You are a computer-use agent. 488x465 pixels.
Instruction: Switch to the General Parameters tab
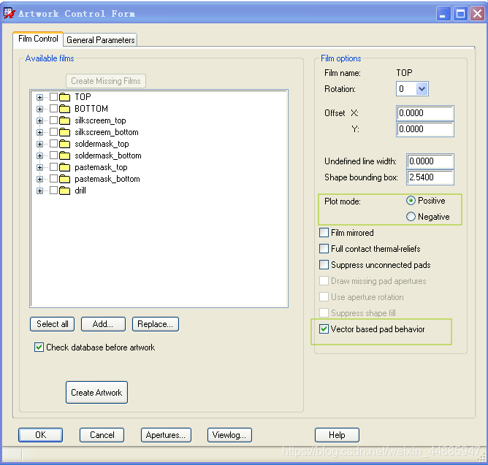101,40
